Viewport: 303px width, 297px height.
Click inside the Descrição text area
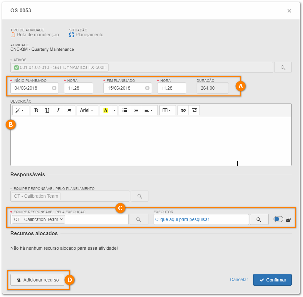click(x=151, y=141)
